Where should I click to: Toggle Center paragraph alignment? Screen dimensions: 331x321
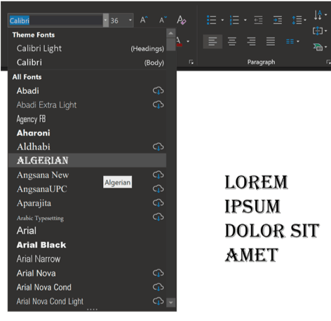click(232, 41)
